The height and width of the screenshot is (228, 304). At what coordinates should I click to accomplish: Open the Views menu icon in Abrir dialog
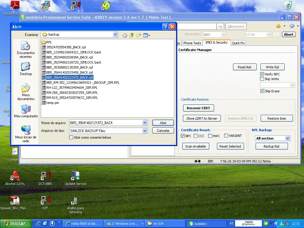click(146, 35)
